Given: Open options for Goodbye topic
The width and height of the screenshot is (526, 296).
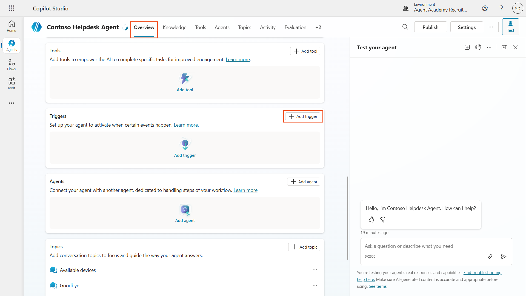Looking at the screenshot, I should point(315,285).
